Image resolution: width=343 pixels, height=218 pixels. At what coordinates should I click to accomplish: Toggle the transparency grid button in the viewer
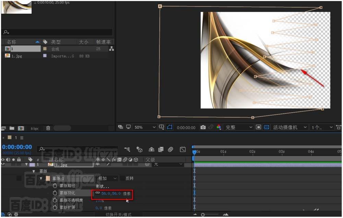tap(267, 127)
